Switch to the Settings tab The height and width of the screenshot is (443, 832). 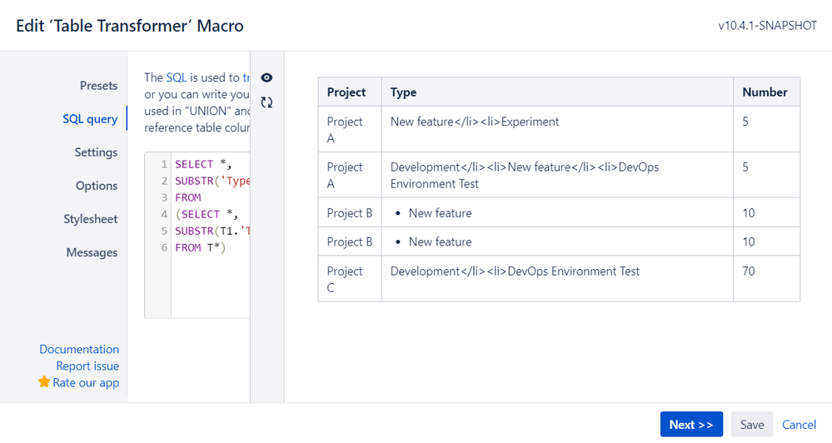coord(96,152)
